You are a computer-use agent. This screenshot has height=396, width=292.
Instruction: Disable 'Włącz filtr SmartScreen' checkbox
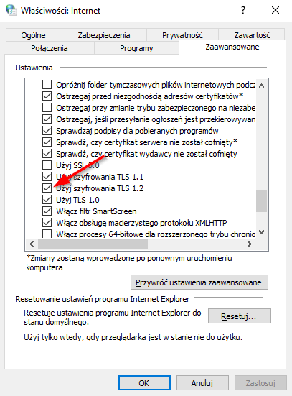point(47,211)
